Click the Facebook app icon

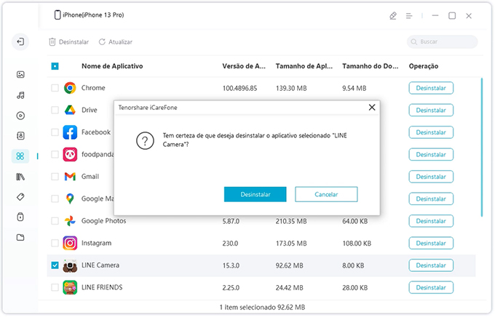70,132
